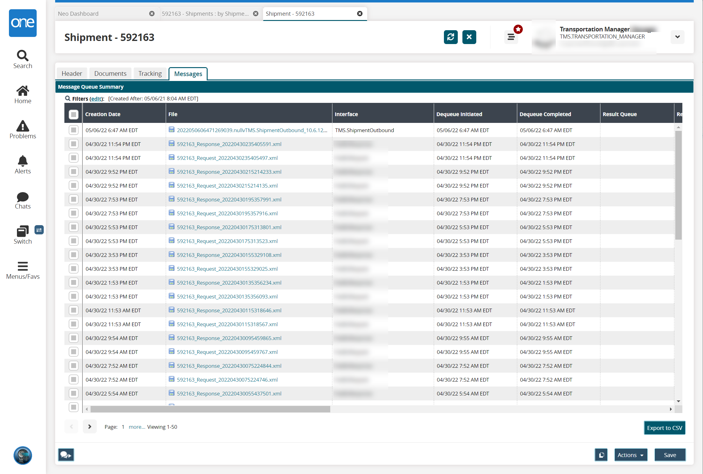Click the copy document icon beside Actions
The width and height of the screenshot is (703, 474).
click(601, 455)
